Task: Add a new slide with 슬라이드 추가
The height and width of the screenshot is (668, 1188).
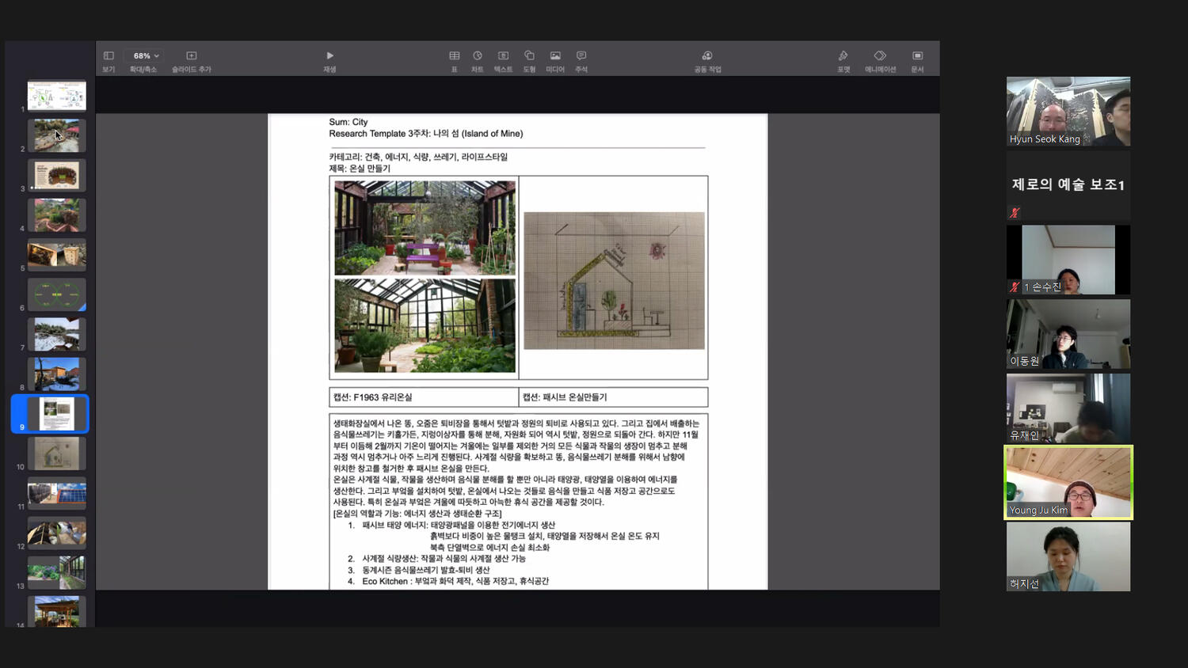Action: (191, 56)
